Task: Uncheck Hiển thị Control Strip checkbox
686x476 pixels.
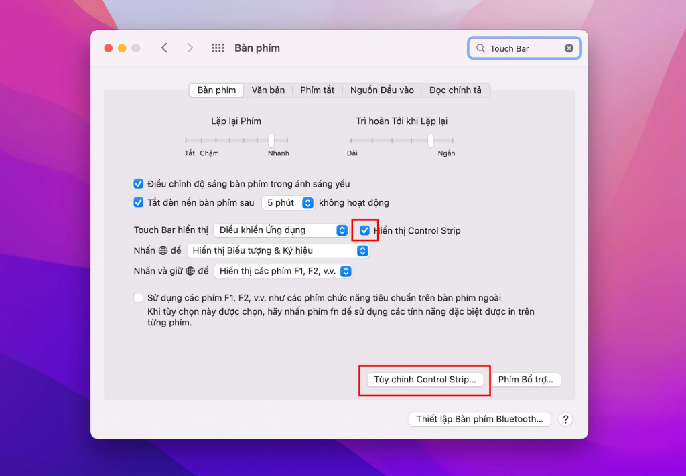Action: coord(364,230)
